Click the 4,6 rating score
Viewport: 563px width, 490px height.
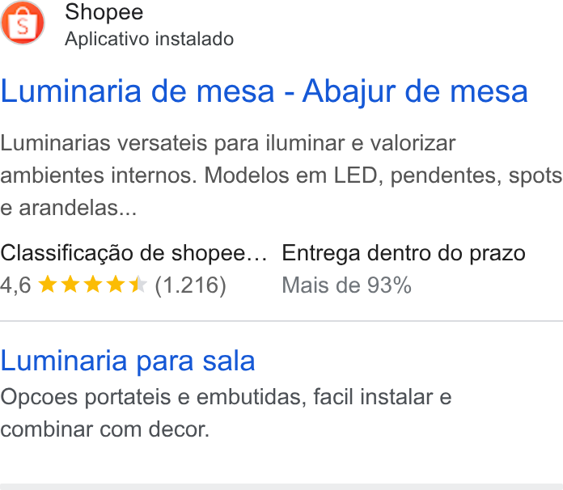pos(16,285)
